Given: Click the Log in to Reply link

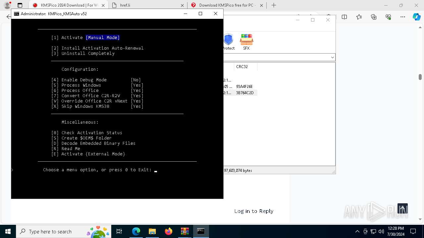Looking at the screenshot, I should pos(254,211).
